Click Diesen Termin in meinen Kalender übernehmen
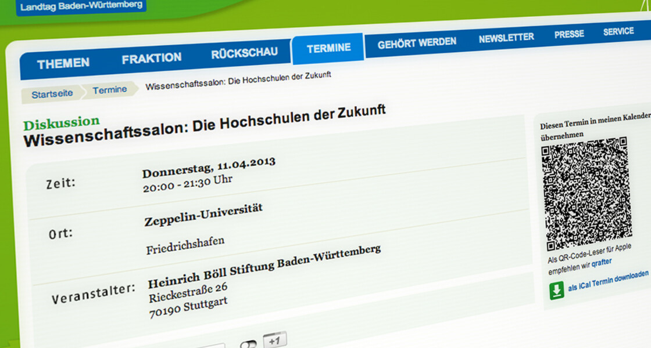The image size is (651, 348). [x=595, y=126]
